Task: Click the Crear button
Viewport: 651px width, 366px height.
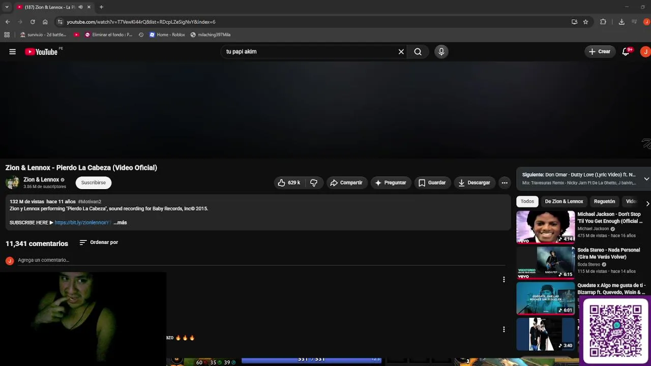Action: (x=600, y=52)
